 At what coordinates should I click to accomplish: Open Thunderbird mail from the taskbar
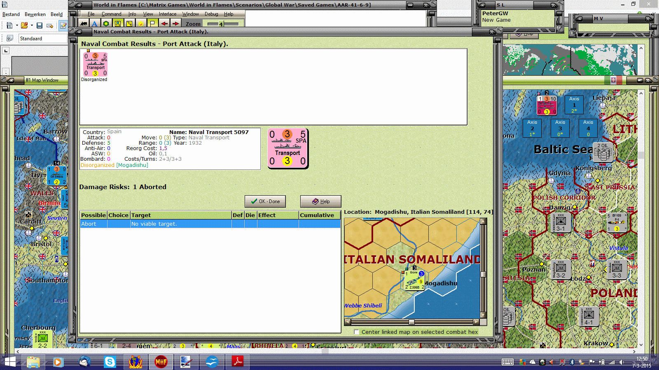[84, 362]
